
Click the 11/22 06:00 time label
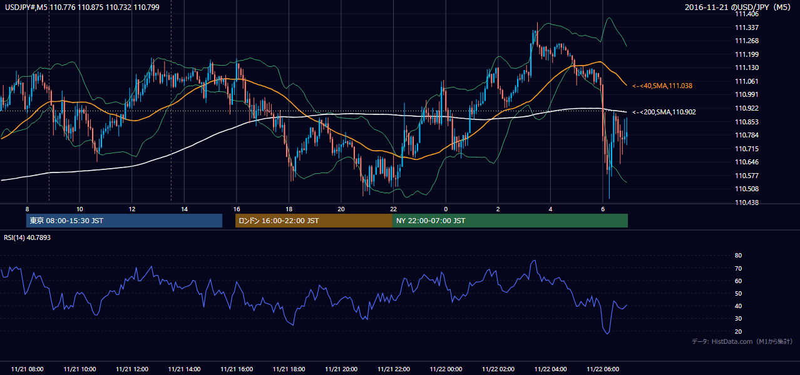(602, 369)
